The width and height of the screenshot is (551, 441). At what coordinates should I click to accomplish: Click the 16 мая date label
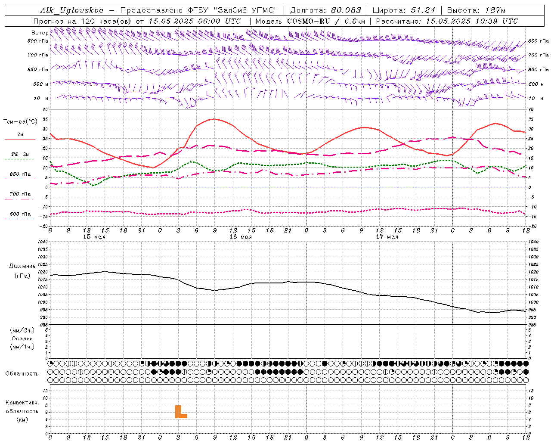[x=240, y=237]
